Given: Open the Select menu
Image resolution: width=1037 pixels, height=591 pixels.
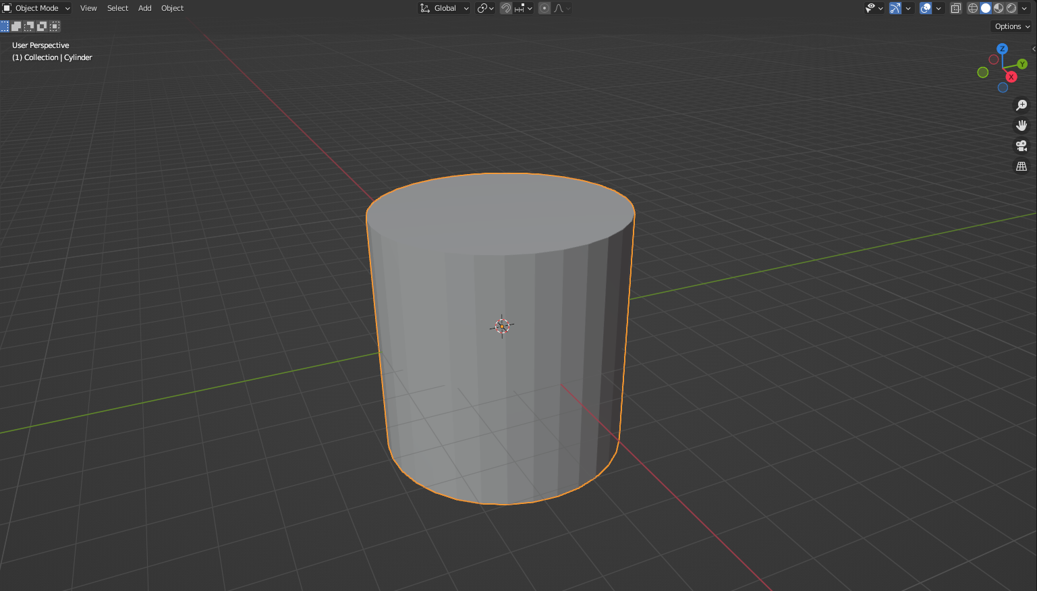Looking at the screenshot, I should click(x=117, y=8).
